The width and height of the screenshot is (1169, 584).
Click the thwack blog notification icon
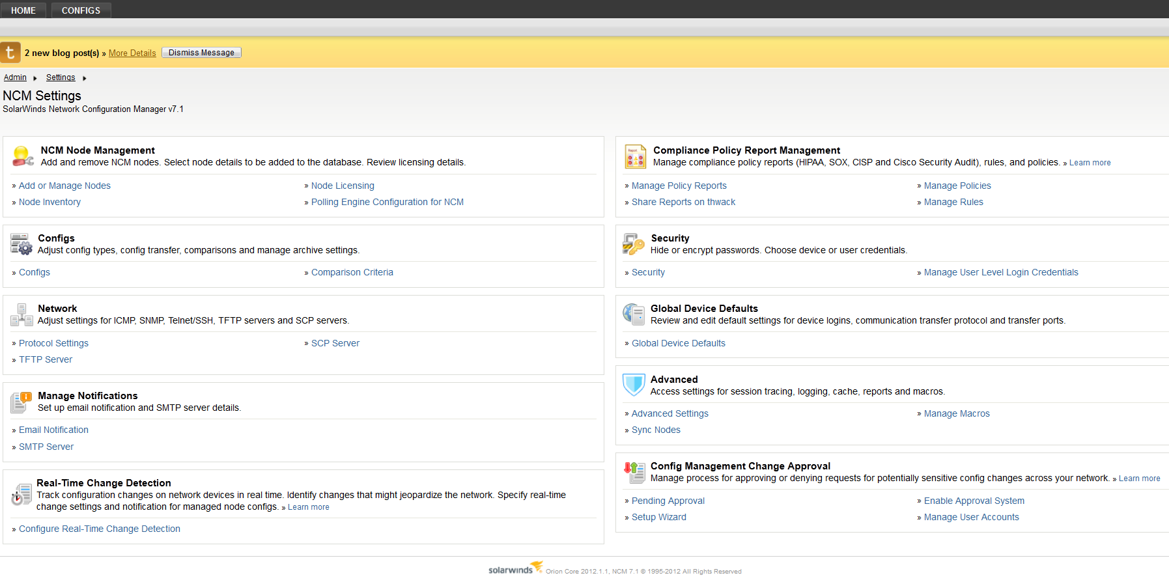[10, 52]
